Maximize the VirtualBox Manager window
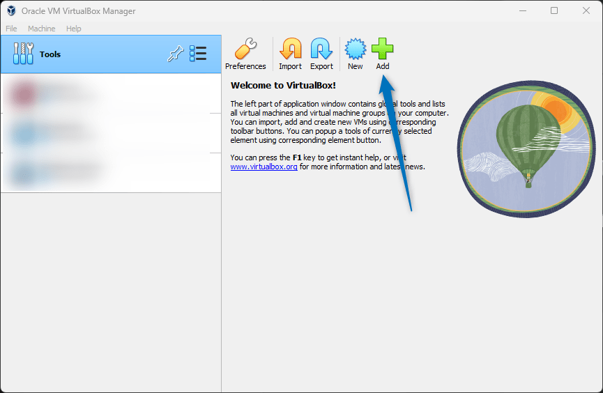603x393 pixels. [x=554, y=10]
